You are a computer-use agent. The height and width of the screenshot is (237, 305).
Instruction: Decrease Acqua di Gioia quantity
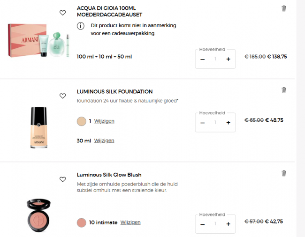tap(203, 59)
